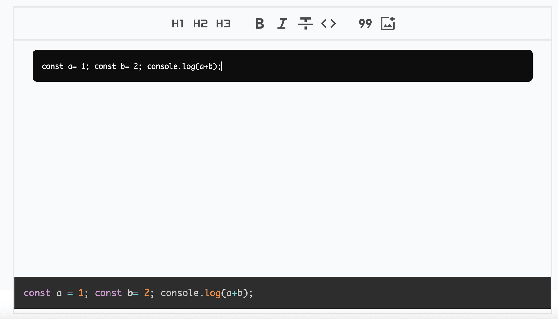Viewport: 558px width, 319px height.
Task: Click the empty editor area below code block
Action: [x=282, y=174]
